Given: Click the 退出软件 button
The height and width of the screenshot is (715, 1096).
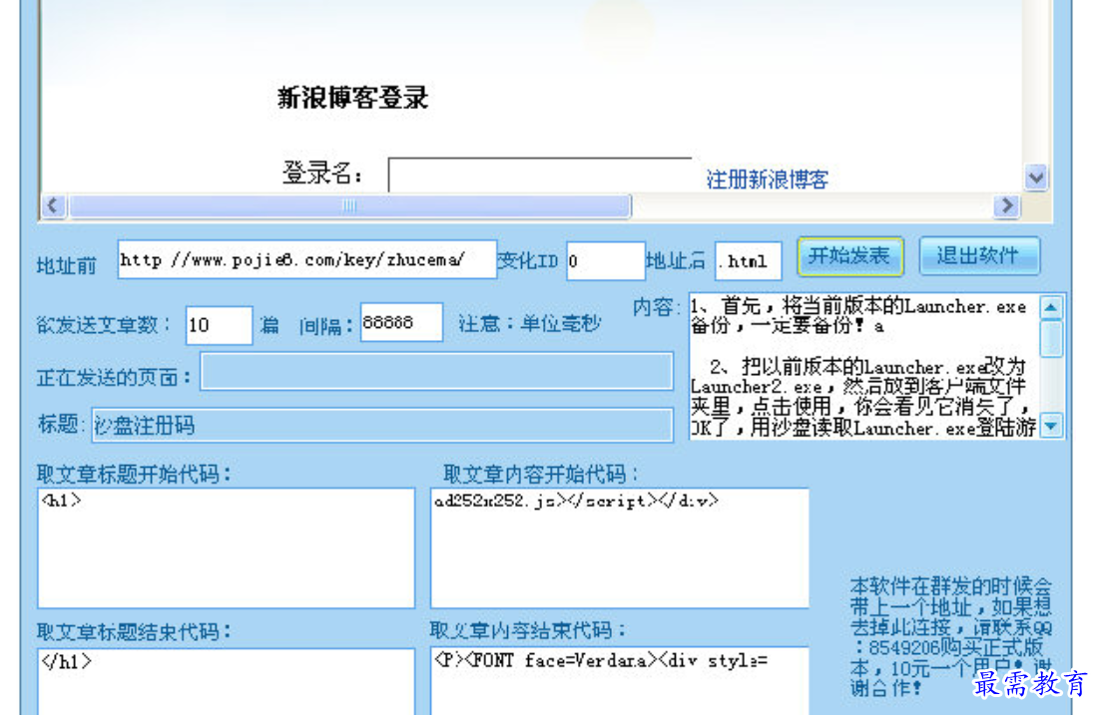Looking at the screenshot, I should click(978, 255).
